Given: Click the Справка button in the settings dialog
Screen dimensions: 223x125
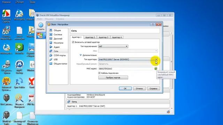Looking at the screenshot, I should 153,89.
